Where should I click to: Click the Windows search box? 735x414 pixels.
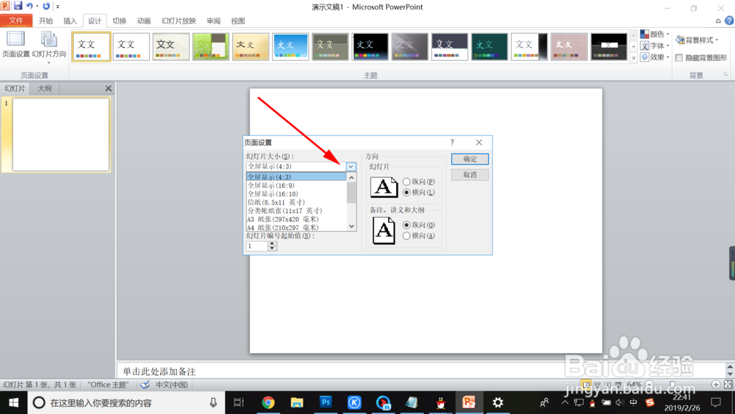126,402
